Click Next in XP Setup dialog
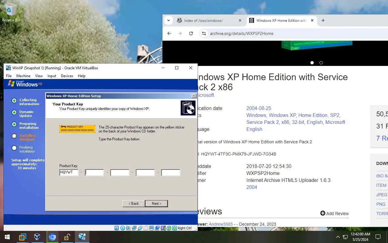Image resolution: width=388 pixels, height=243 pixels. (x=156, y=204)
